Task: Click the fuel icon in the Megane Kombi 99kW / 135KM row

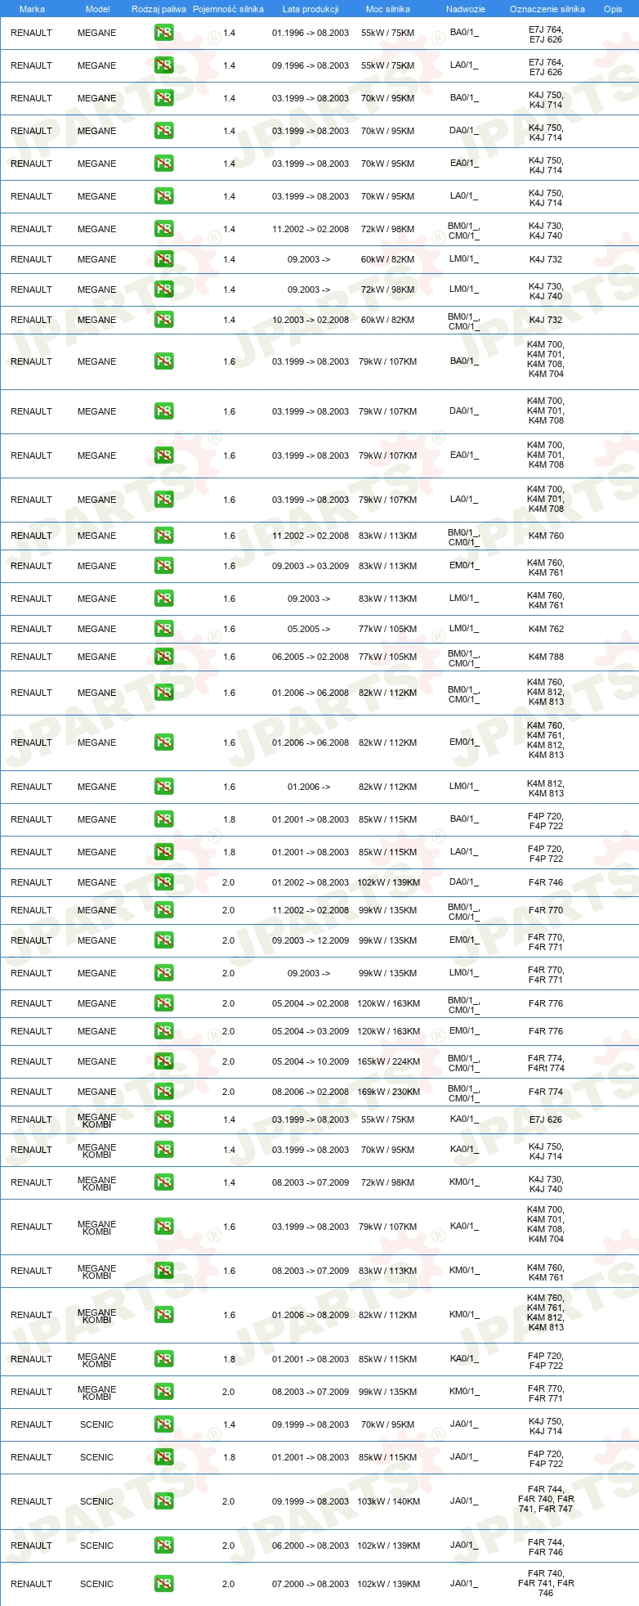Action: (x=164, y=1392)
